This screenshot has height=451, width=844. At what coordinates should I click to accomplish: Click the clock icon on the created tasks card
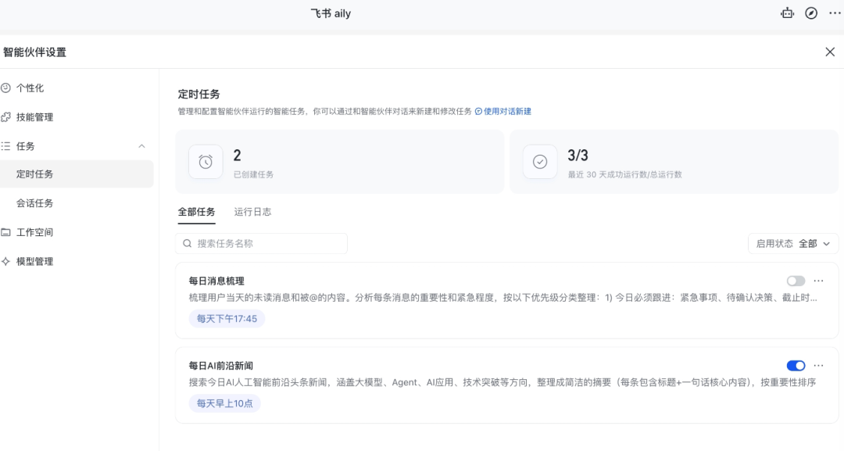pyautogui.click(x=206, y=162)
